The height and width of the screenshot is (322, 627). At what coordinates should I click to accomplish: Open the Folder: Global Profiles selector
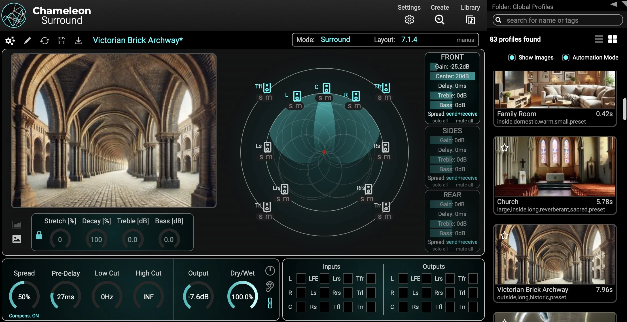pyautogui.click(x=522, y=7)
